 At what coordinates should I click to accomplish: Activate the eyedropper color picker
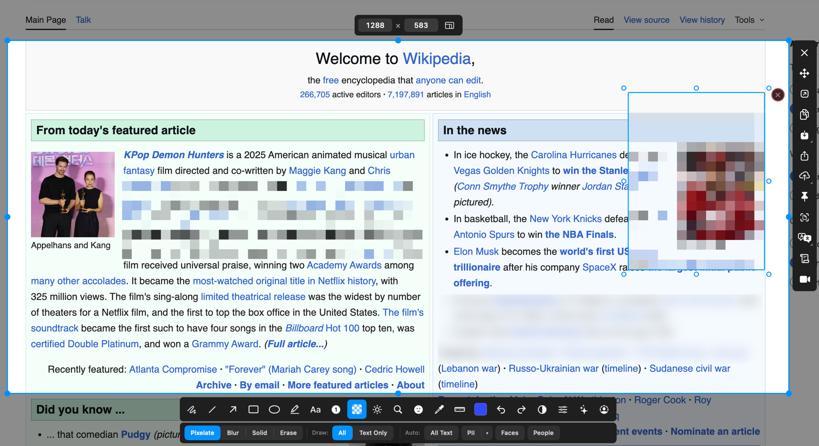pos(439,410)
